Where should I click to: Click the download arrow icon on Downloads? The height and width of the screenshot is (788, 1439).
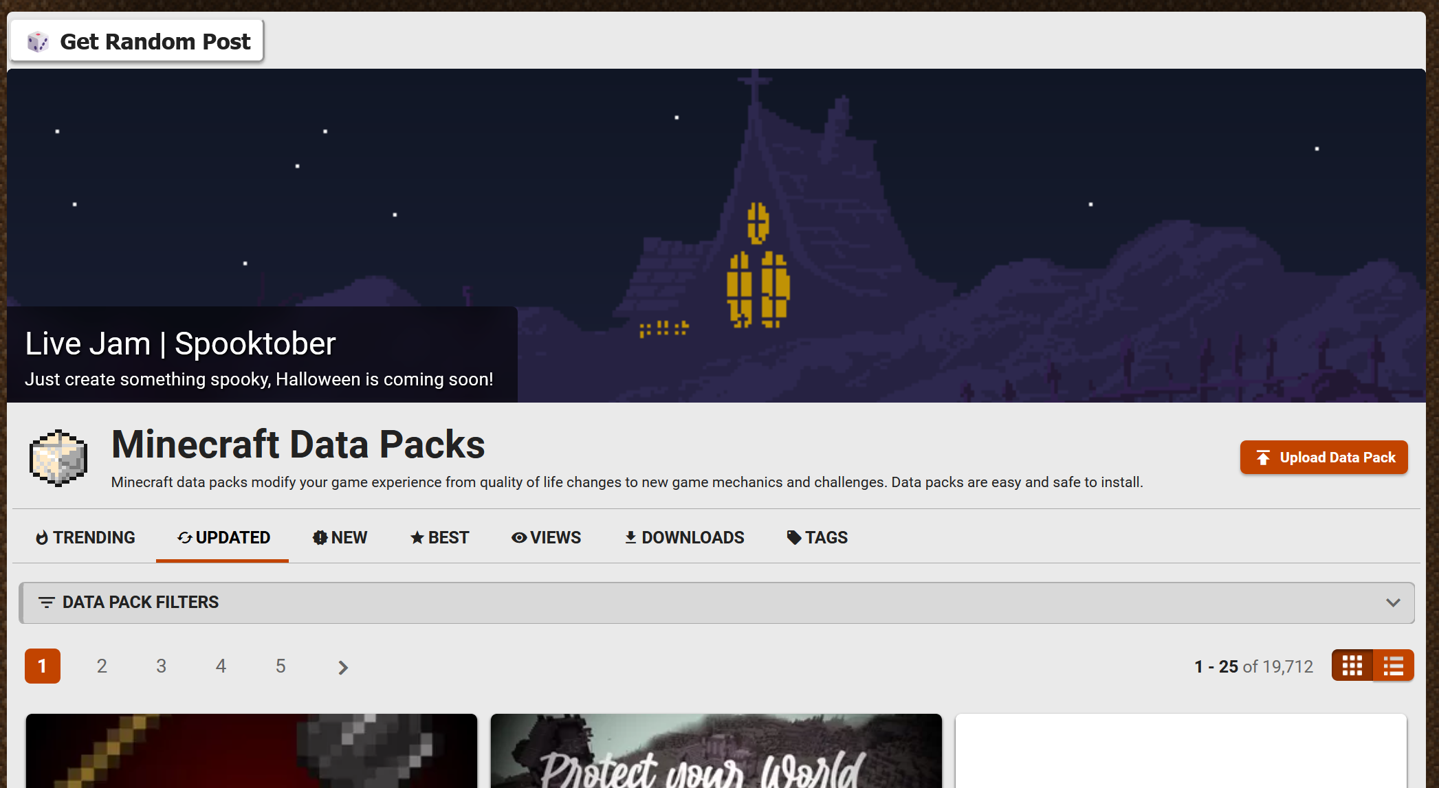point(630,537)
